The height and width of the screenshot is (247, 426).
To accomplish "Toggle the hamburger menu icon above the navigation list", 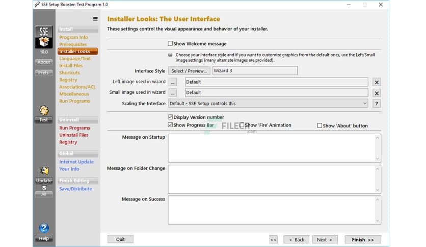I will [x=95, y=19].
